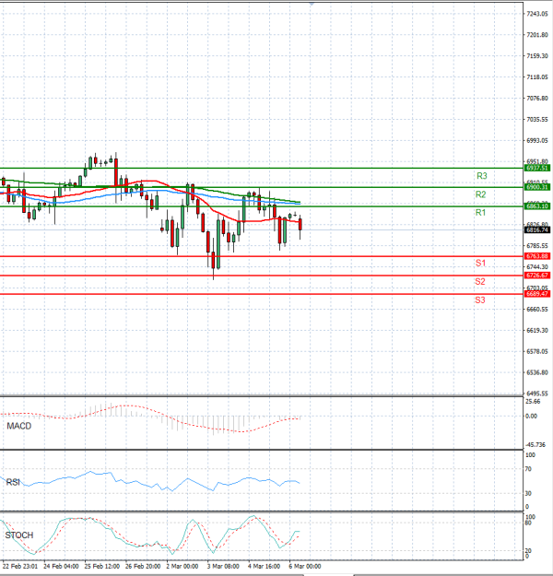Click the 6763.88 red price tag
This screenshot has height=576, width=553.
tap(536, 256)
